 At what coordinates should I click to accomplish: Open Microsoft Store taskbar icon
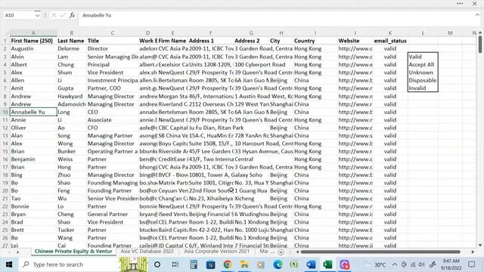click(x=210, y=264)
